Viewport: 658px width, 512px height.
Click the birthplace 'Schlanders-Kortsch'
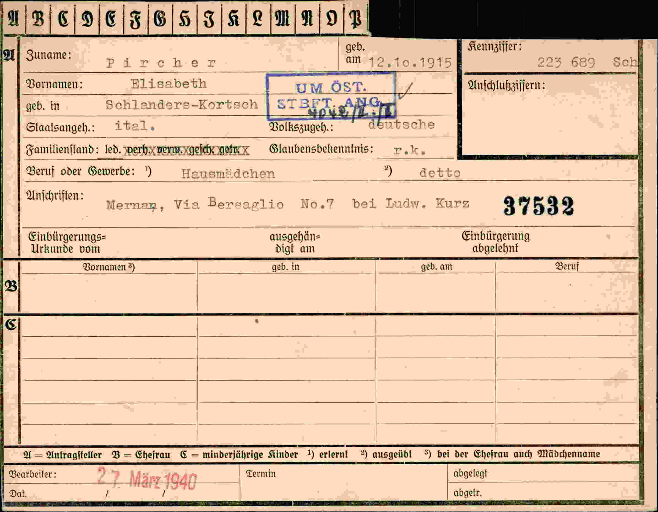click(182, 105)
